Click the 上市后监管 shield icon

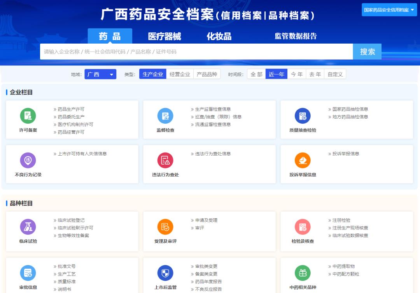[x=165, y=273]
